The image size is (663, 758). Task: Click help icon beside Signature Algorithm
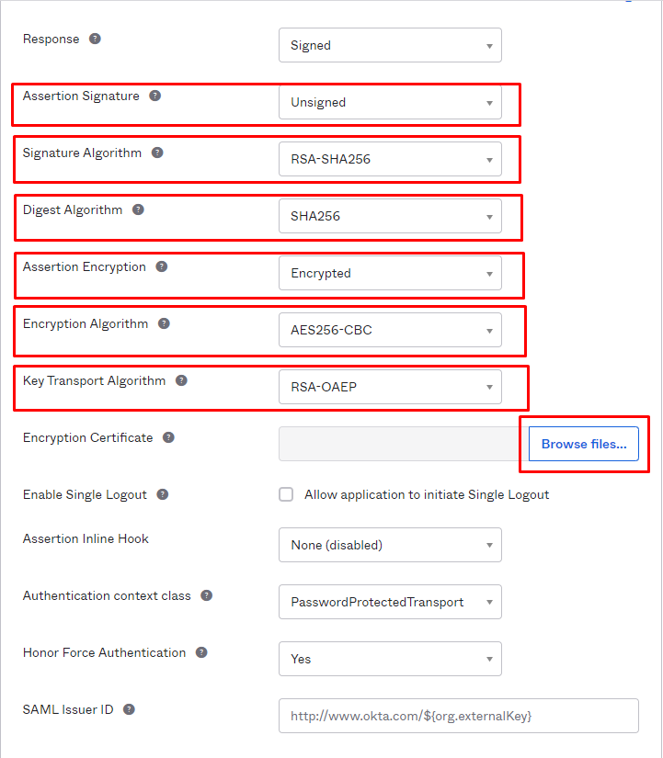pos(157,153)
